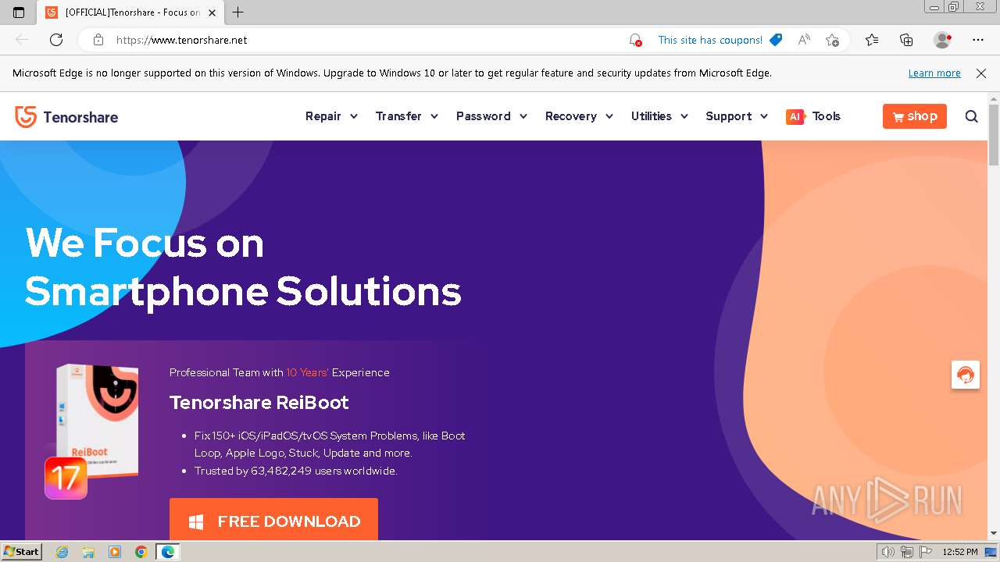
Task: Click the taskbar clock 12:52 PM
Action: pyautogui.click(x=960, y=552)
